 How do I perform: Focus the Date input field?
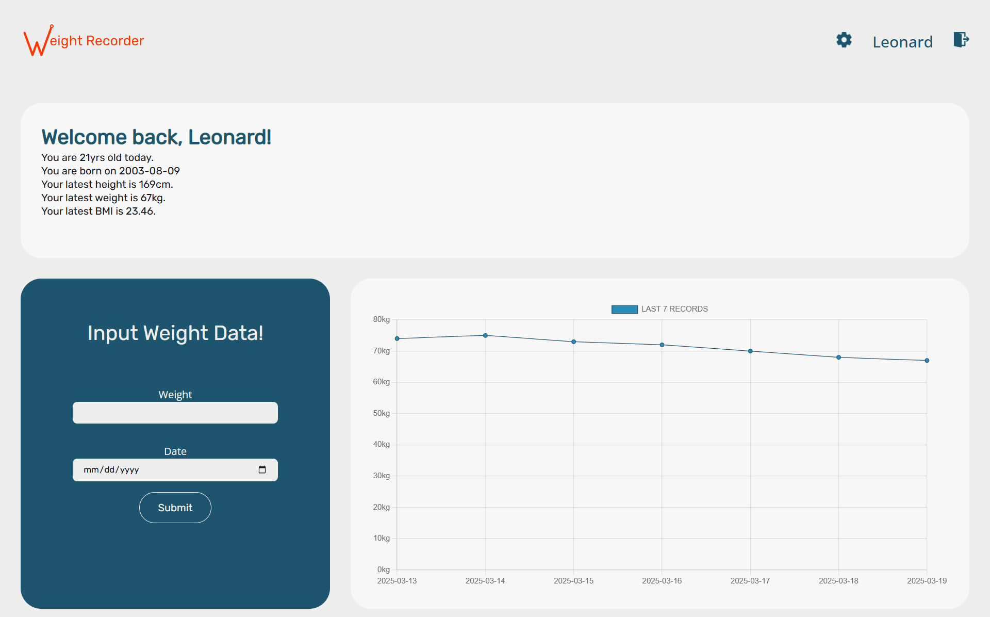click(x=155, y=469)
